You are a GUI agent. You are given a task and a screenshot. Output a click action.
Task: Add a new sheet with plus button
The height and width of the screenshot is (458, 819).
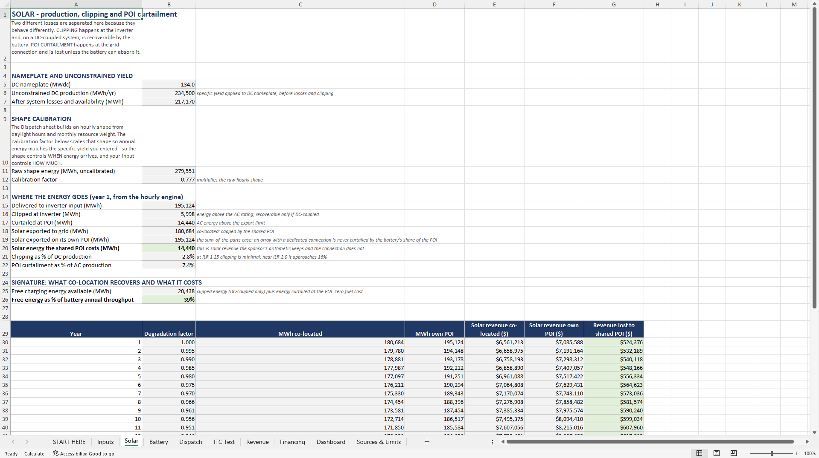point(427,442)
